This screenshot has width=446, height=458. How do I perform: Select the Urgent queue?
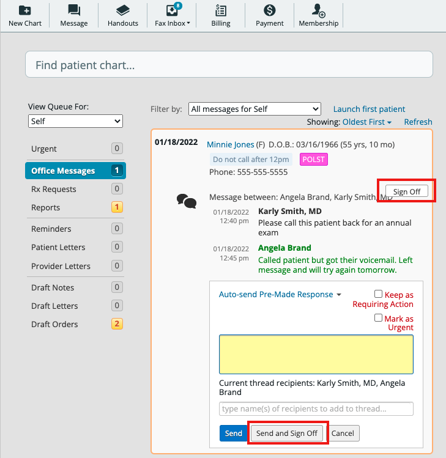point(75,149)
